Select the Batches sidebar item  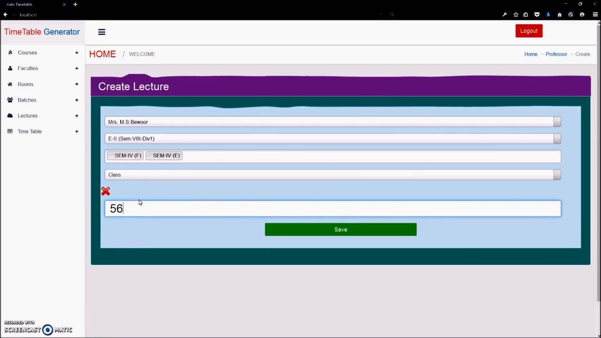click(x=43, y=100)
